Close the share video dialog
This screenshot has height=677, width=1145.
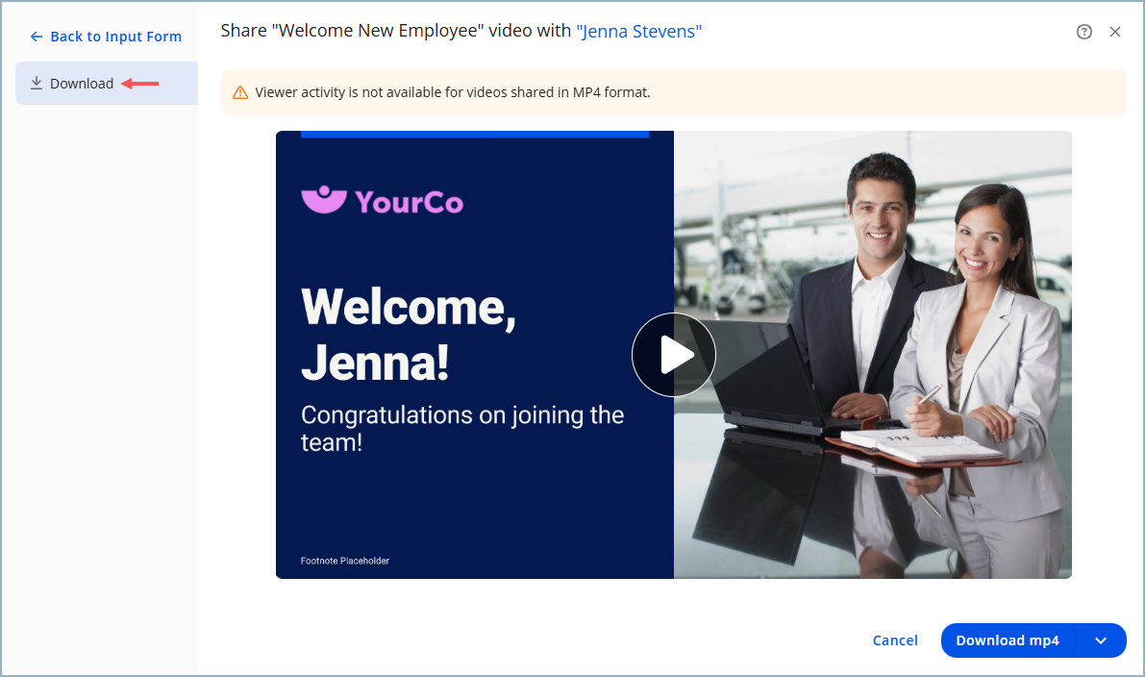point(1115,32)
